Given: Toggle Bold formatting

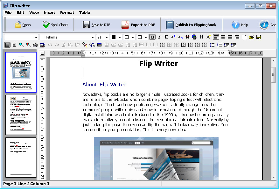Looking at the screenshot, I should click(152, 37).
